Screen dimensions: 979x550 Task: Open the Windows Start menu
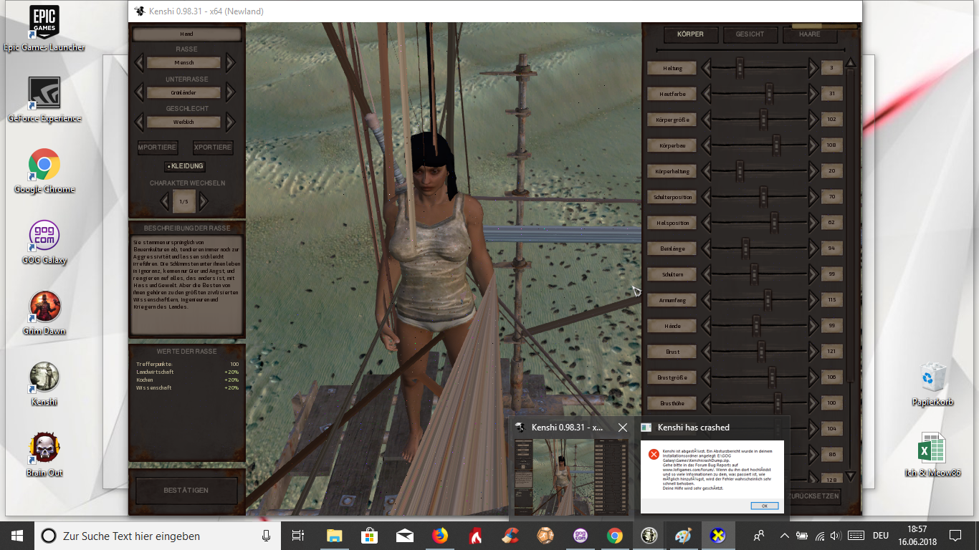coord(17,535)
